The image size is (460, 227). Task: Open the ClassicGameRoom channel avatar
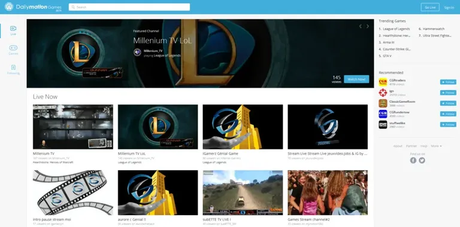tap(383, 103)
